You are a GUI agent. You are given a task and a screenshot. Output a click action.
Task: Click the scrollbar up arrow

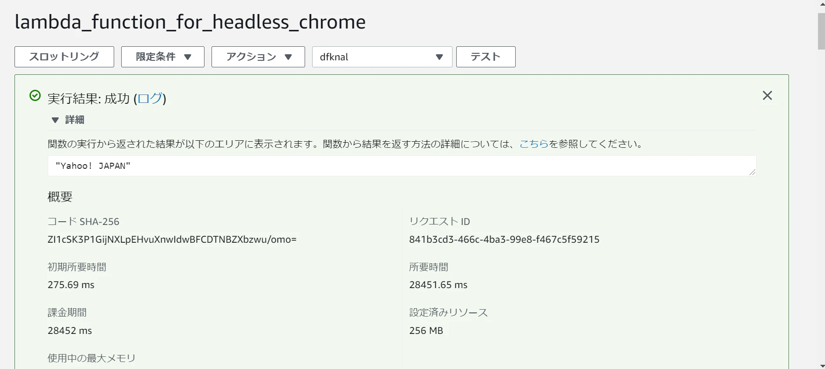[821, 4]
